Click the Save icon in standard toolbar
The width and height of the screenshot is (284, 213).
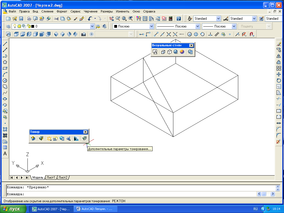21,19
